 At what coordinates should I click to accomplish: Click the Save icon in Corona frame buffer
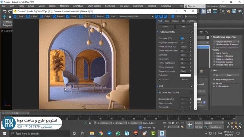click(15, 16)
